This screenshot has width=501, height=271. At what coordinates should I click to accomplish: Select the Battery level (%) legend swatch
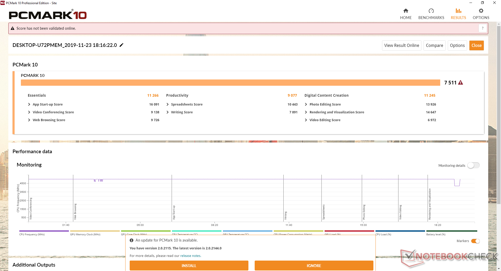(x=451, y=231)
